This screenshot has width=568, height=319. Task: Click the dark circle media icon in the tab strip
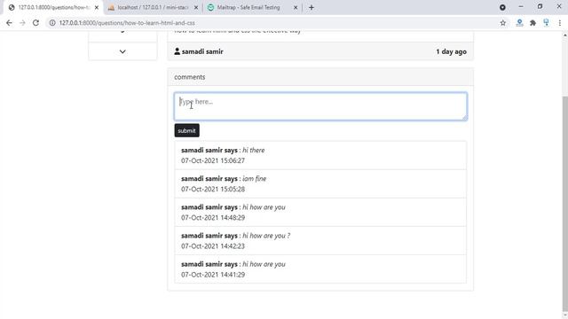click(502, 7)
